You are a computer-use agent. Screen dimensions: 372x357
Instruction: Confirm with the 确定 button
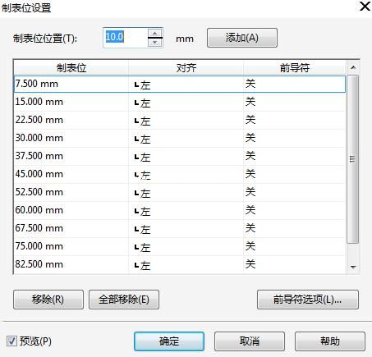[169, 341]
